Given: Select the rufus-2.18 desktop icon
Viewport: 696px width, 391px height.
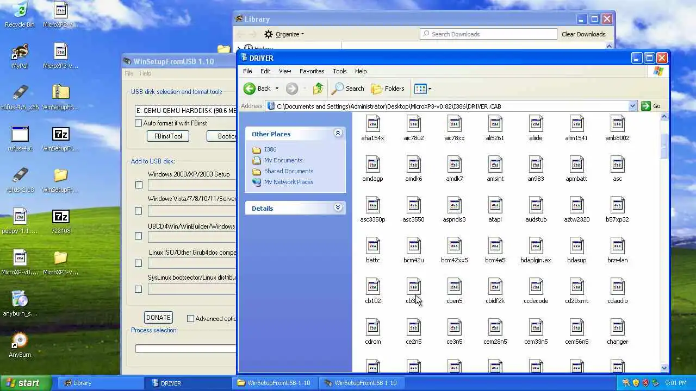Looking at the screenshot, I should coord(20,175).
